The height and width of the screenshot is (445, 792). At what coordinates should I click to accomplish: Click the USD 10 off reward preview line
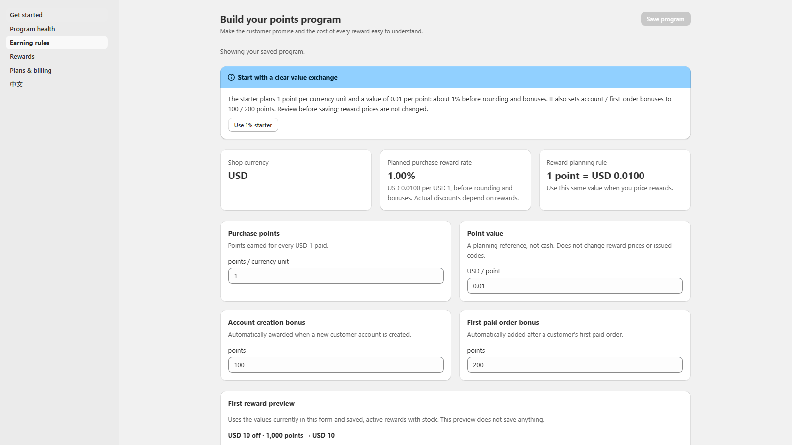[281, 435]
